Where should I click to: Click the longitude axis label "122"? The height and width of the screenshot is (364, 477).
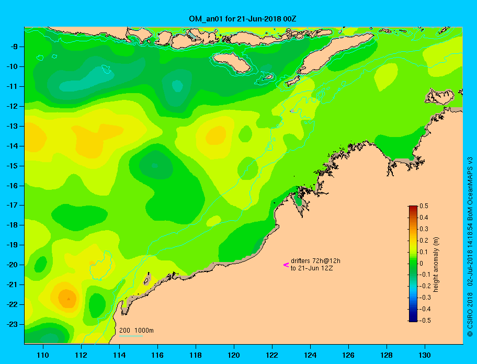coord(272,355)
